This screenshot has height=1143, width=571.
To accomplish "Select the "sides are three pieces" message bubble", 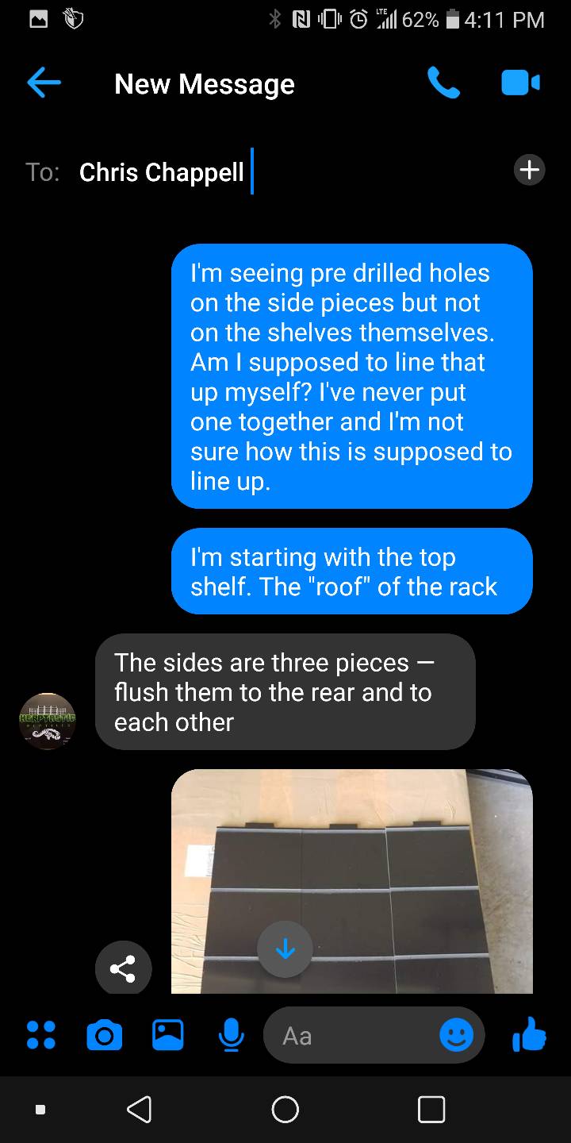I will tap(285, 691).
